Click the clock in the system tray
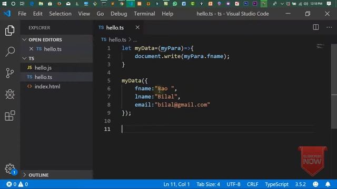Image resolution: width=337 pixels, height=189 pixels. tap(316, 4)
